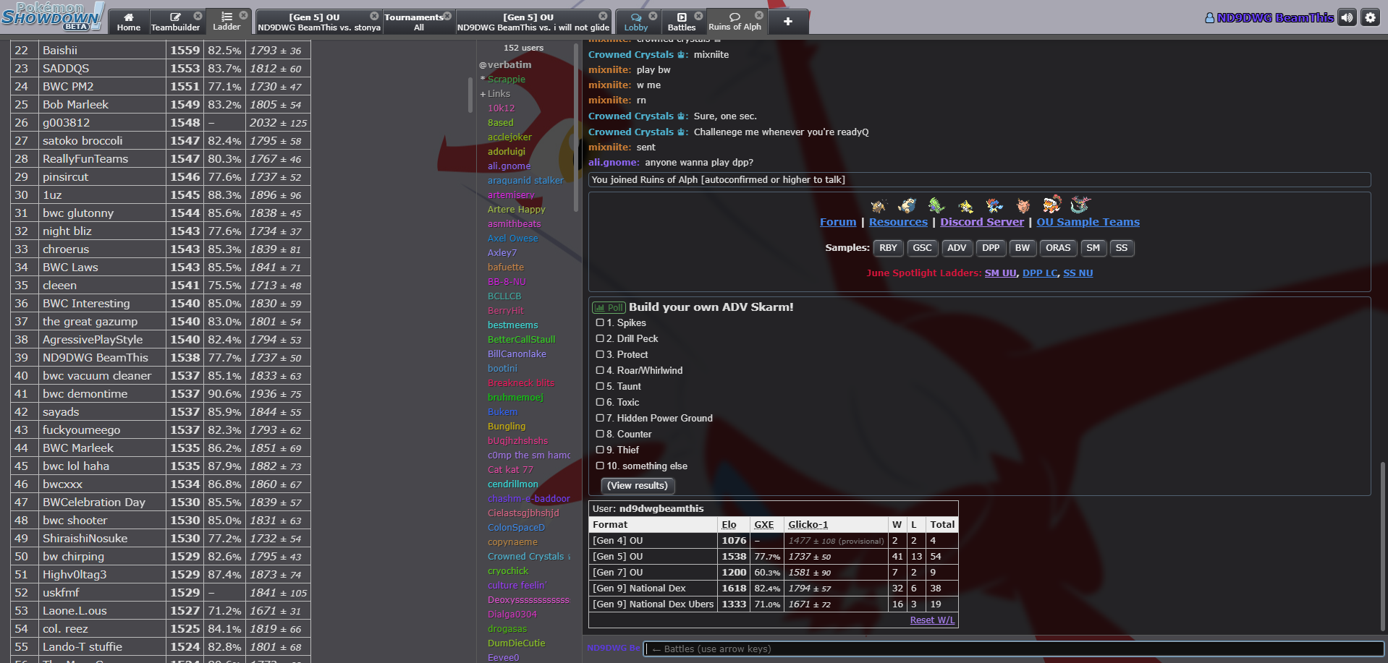Click the View results button
Image resolution: width=1388 pixels, height=663 pixels.
point(637,486)
